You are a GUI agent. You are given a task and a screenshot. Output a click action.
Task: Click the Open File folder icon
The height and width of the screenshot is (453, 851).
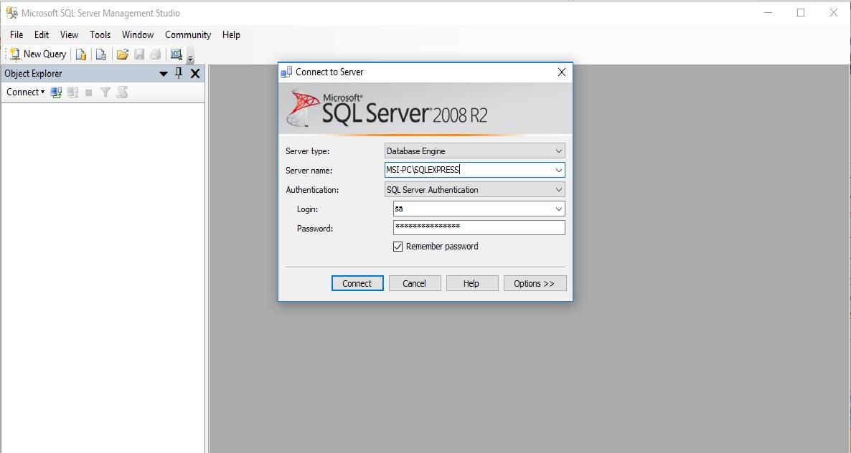(123, 54)
